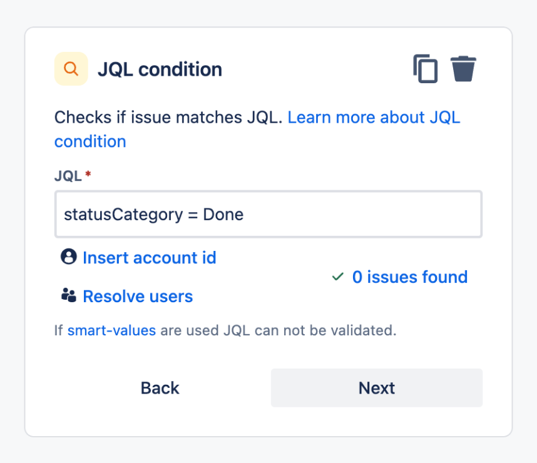Image resolution: width=537 pixels, height=463 pixels.
Task: Click the orange magnifying glass condition icon
Action: (71, 69)
